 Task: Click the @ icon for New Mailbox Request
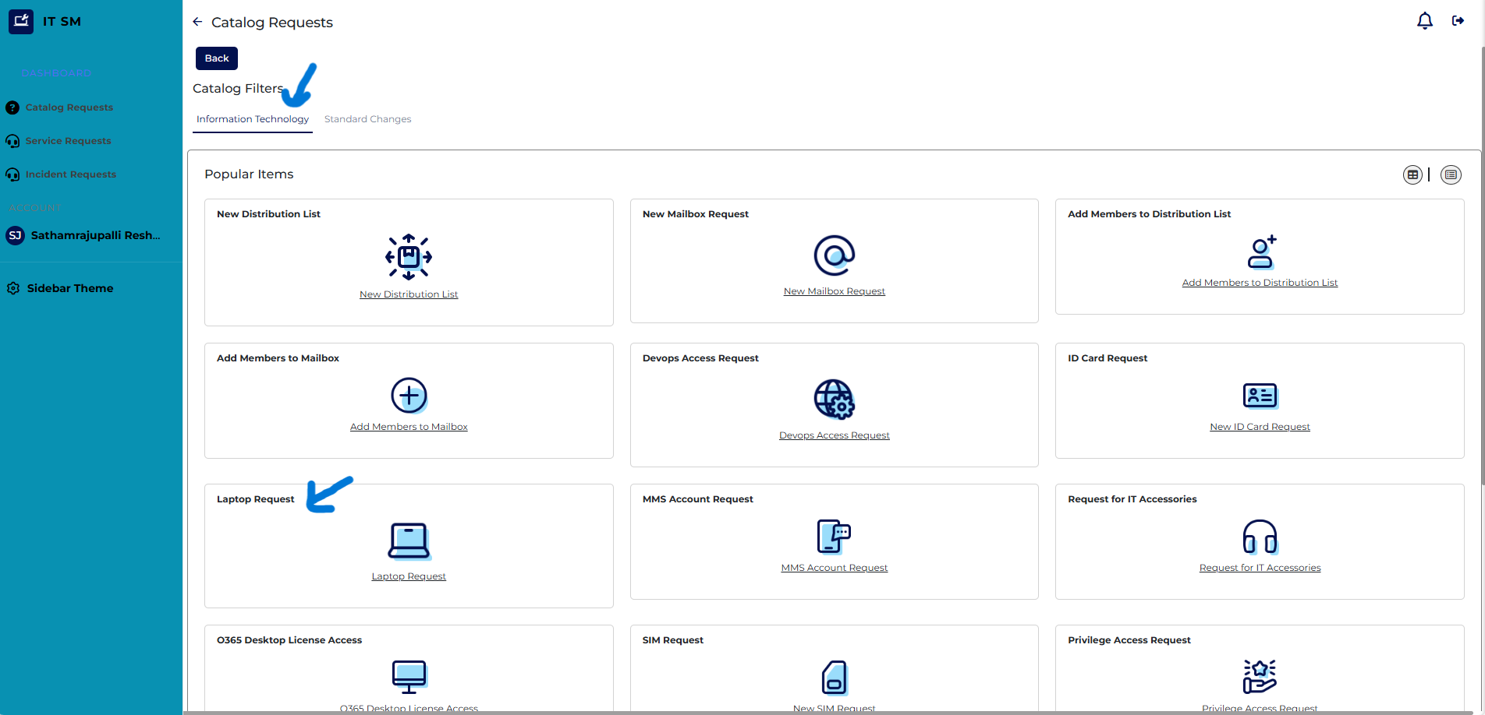(834, 255)
